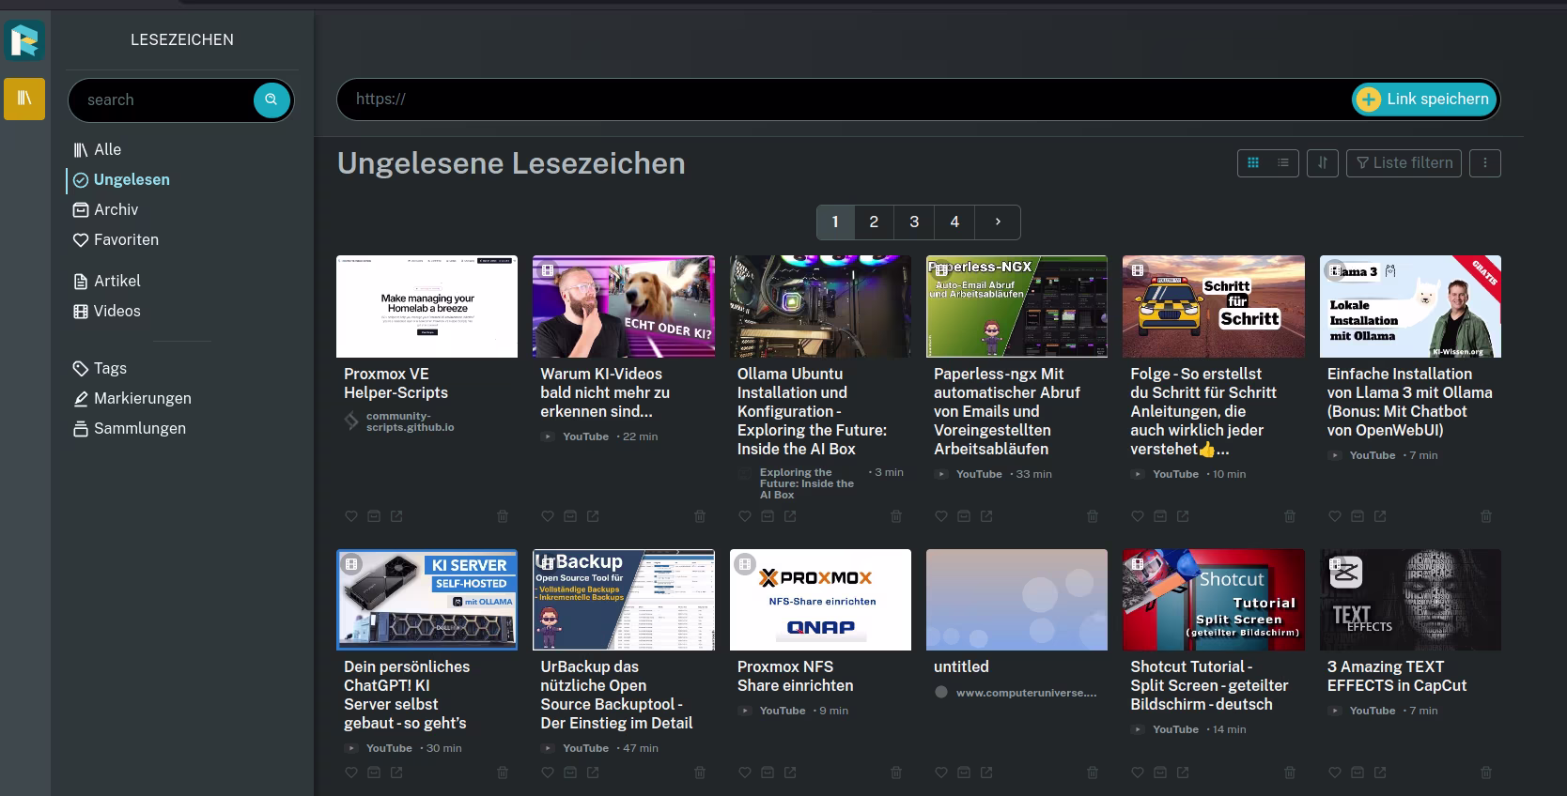Open UrBackup das nützliche Open Source title
The width and height of the screenshot is (1567, 796).
pos(617,695)
